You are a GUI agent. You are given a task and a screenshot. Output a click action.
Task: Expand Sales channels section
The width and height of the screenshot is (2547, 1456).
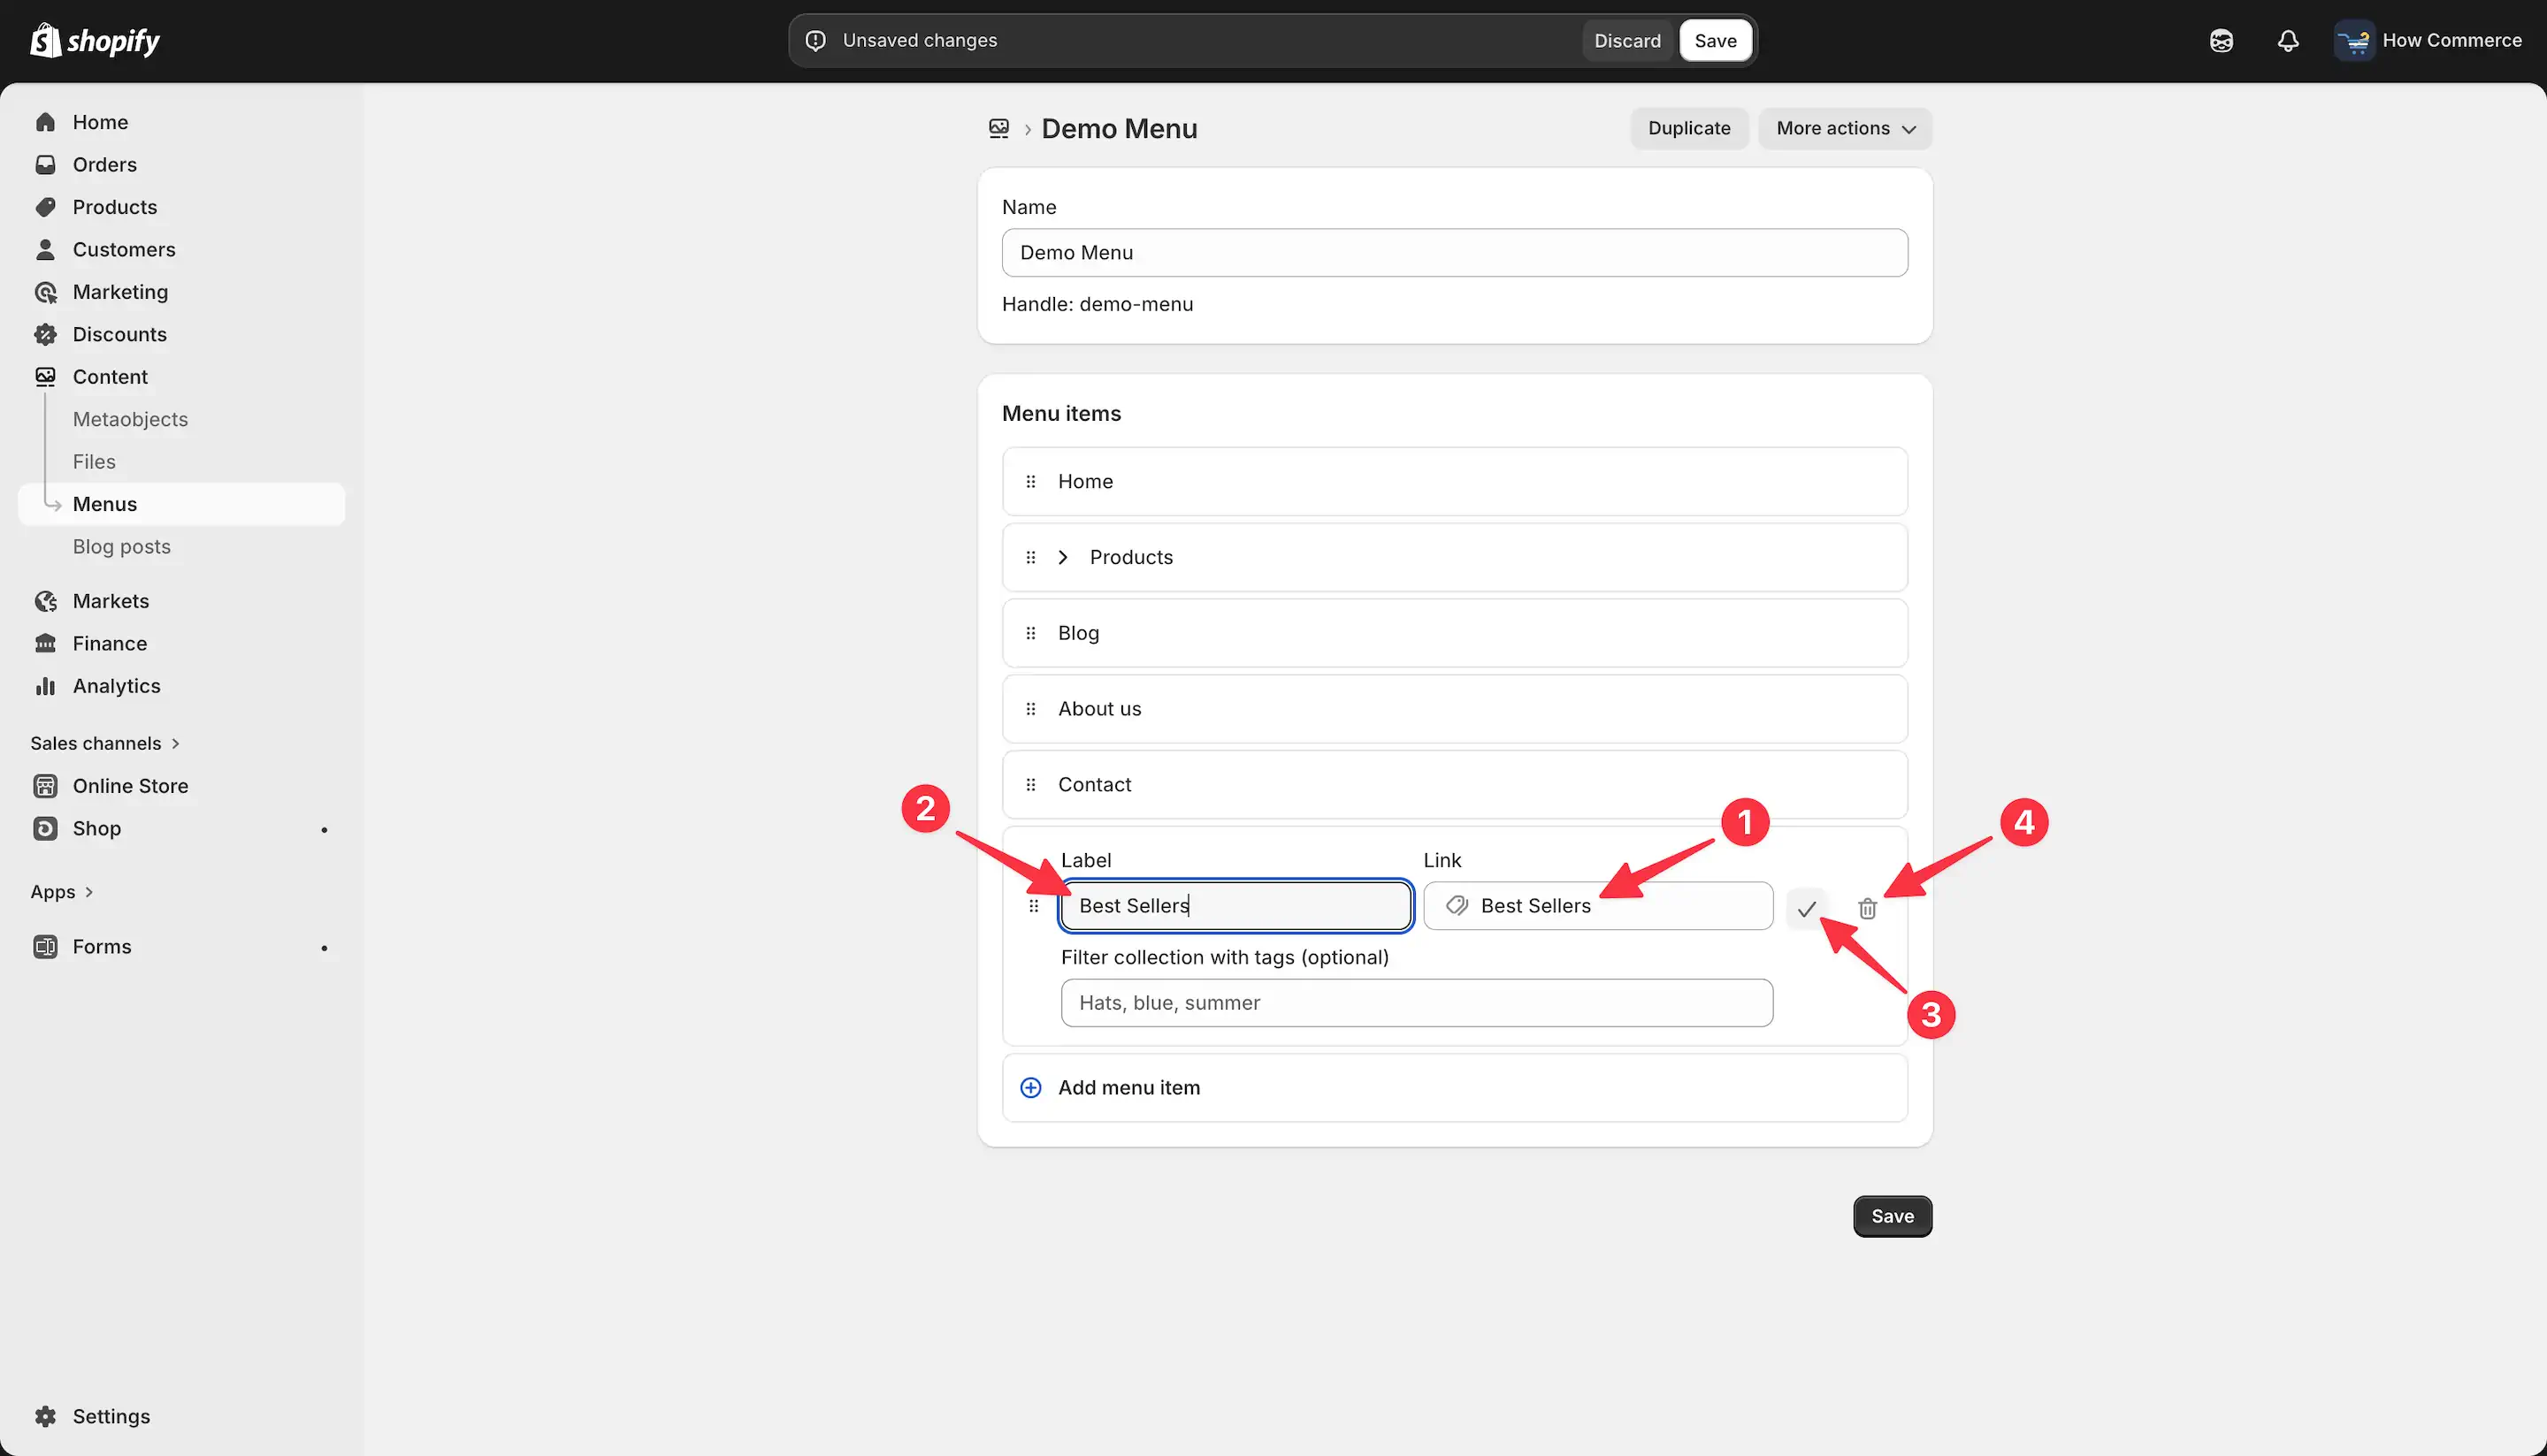(105, 743)
